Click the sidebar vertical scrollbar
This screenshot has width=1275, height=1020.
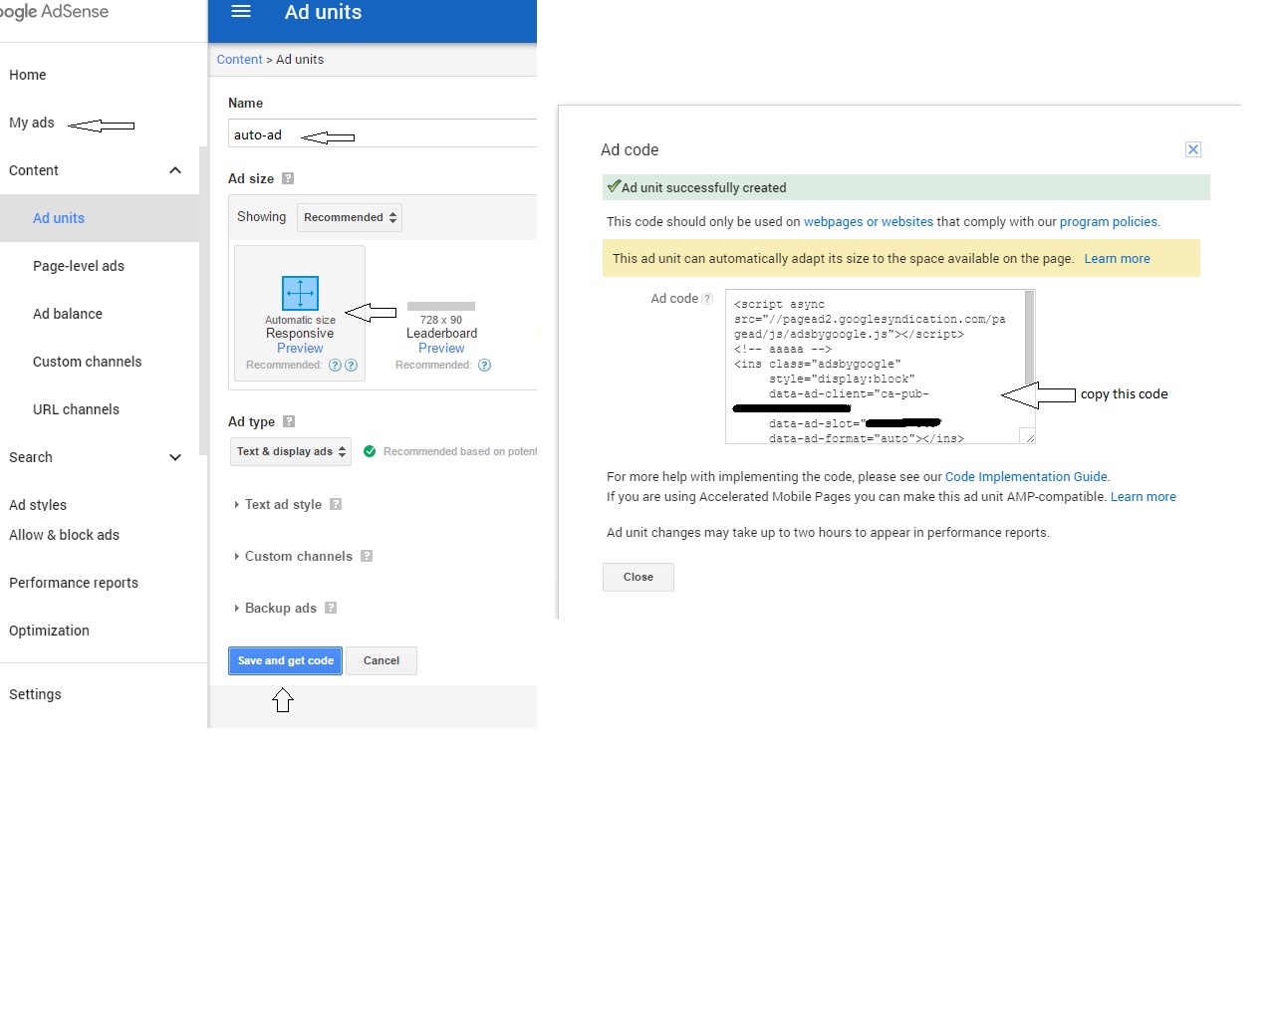click(203, 299)
